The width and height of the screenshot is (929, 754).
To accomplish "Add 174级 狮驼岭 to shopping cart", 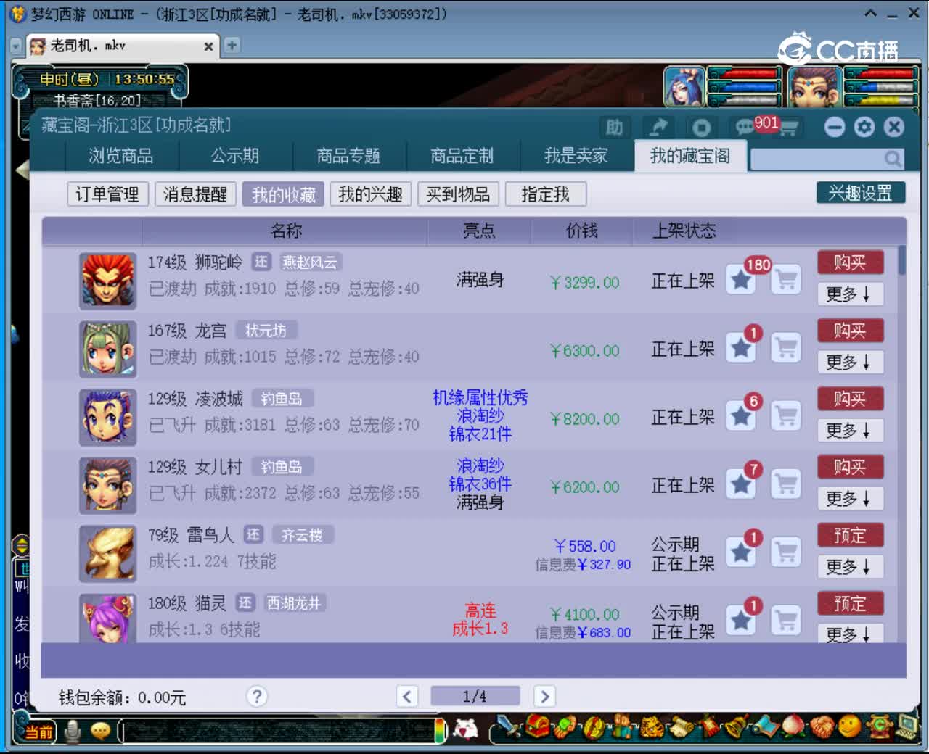I will tap(786, 280).
